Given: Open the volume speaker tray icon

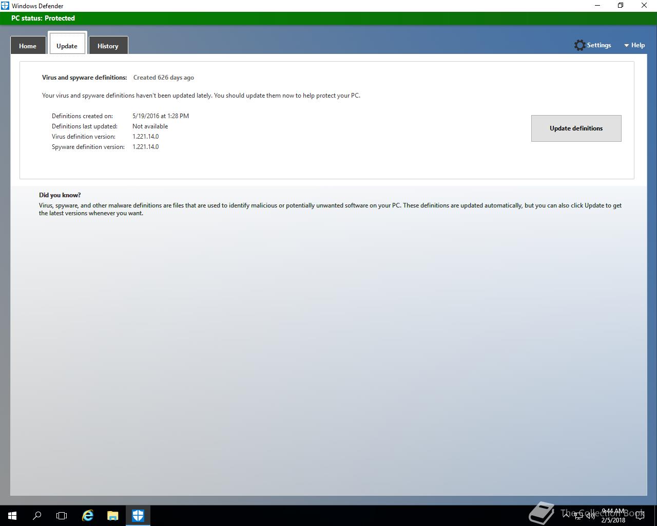Looking at the screenshot, I should (x=590, y=516).
